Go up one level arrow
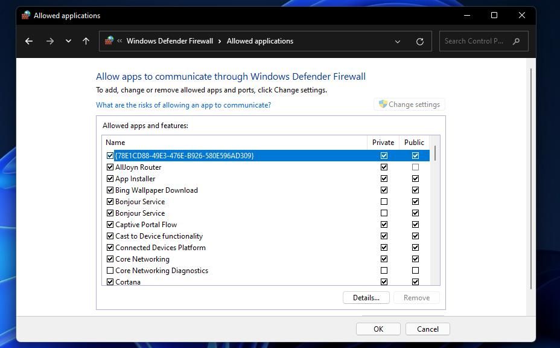The height and width of the screenshot is (348, 560). tap(86, 41)
